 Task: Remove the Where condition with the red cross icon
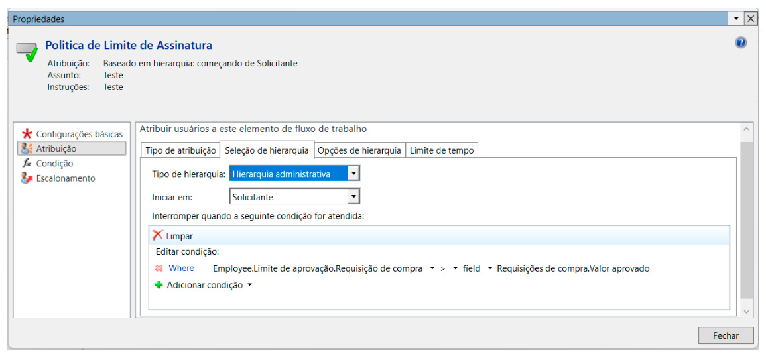tap(159, 268)
